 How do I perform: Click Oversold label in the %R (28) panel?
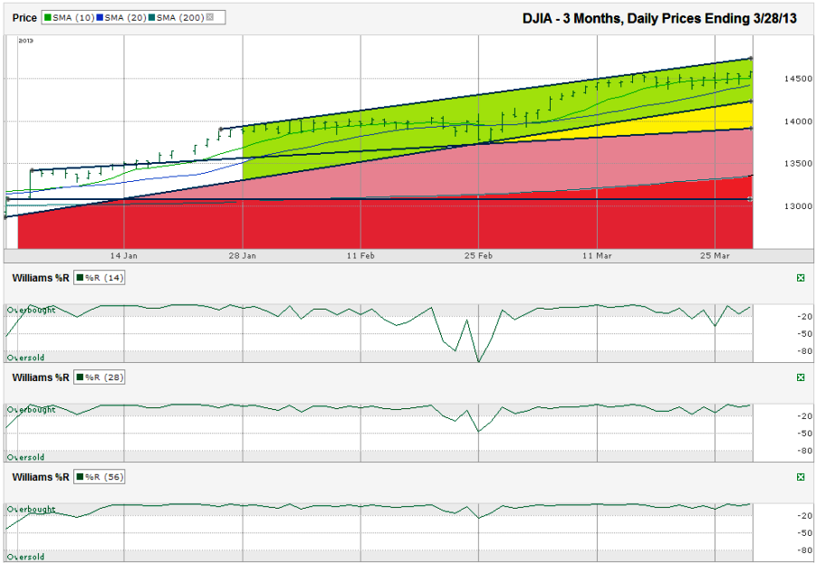(x=25, y=457)
